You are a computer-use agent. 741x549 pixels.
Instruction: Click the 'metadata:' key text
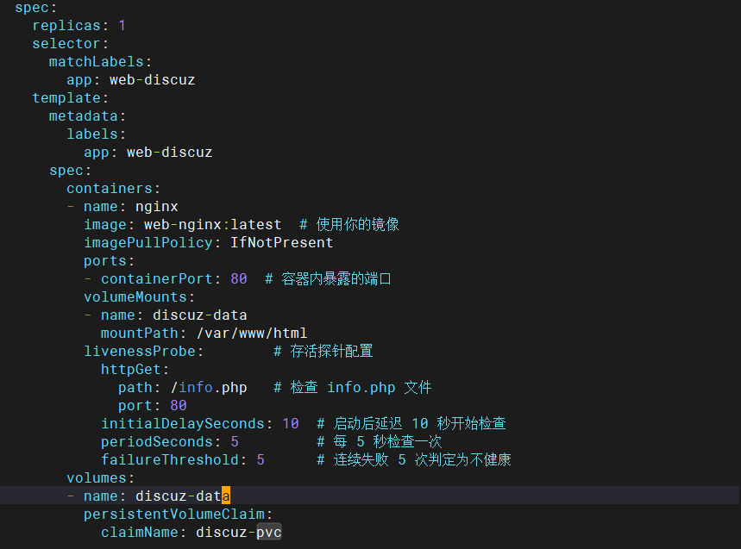tap(87, 116)
